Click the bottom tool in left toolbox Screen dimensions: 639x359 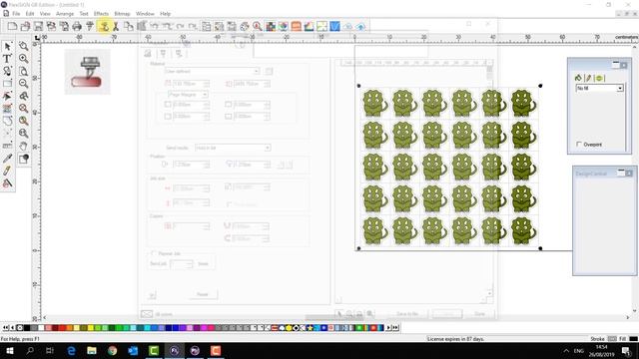(7, 183)
